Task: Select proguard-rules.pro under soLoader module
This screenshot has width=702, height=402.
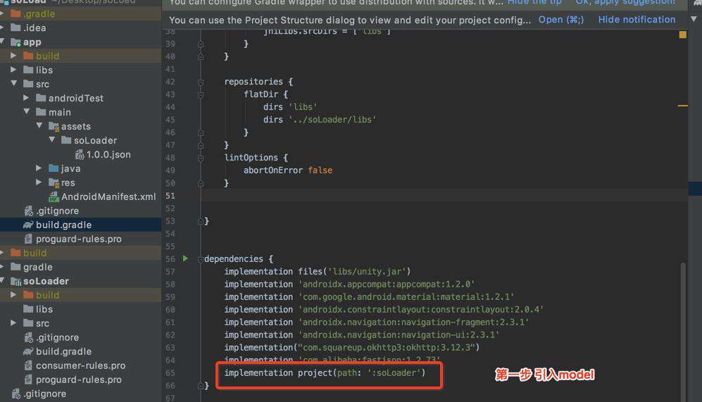Action: pos(80,379)
